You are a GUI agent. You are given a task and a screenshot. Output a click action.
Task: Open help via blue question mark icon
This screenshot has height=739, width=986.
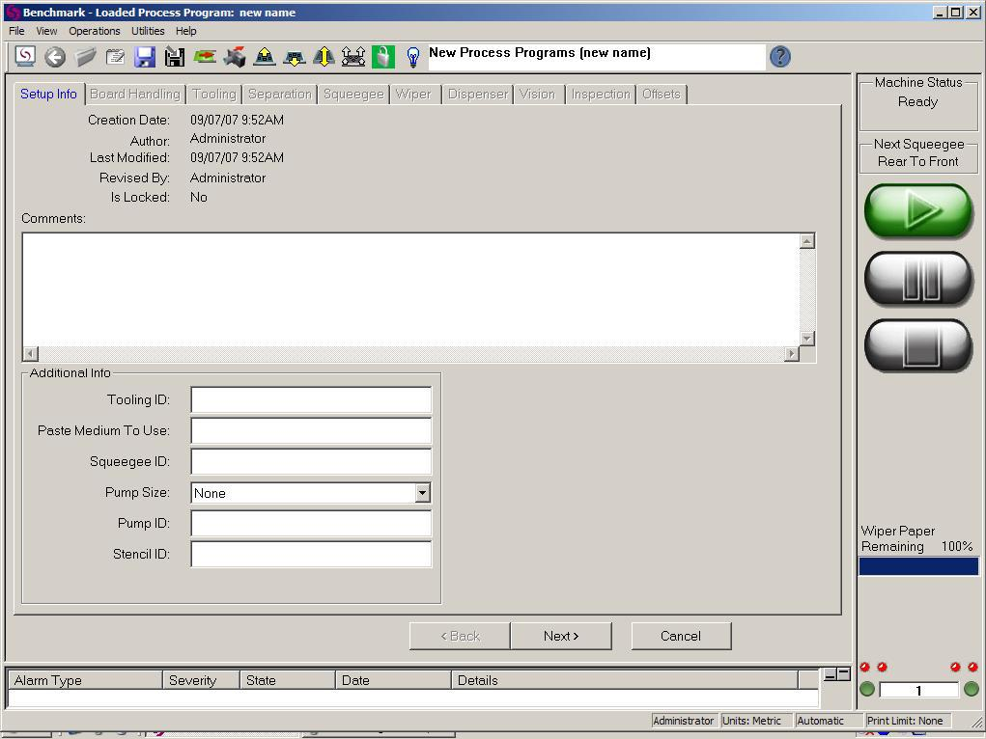780,57
